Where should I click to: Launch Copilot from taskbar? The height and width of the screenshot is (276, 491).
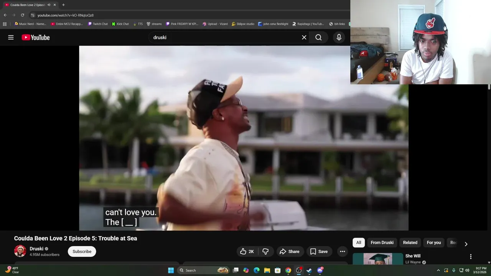pos(246,270)
